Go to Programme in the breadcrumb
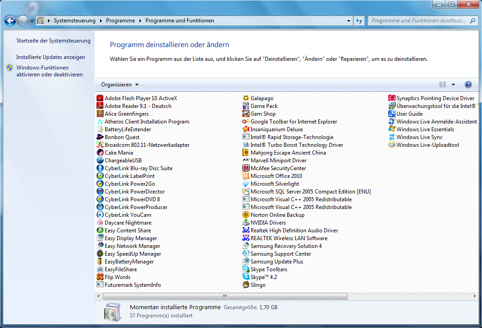 click(x=121, y=21)
